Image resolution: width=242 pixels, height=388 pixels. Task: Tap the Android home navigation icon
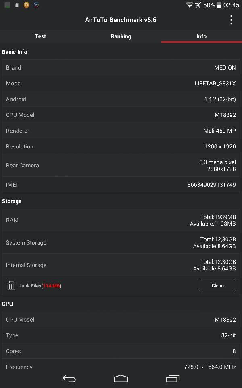(121, 379)
